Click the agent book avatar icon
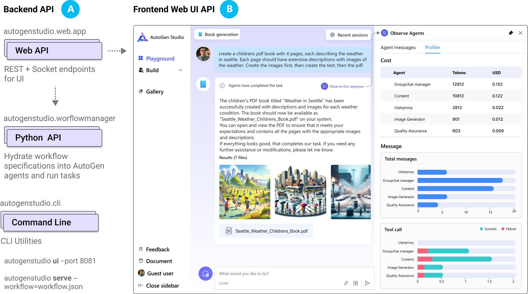Screen dimensions: 528x294 point(203,84)
